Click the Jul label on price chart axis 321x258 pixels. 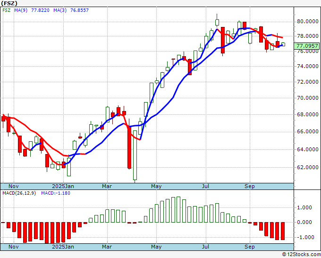(205, 186)
